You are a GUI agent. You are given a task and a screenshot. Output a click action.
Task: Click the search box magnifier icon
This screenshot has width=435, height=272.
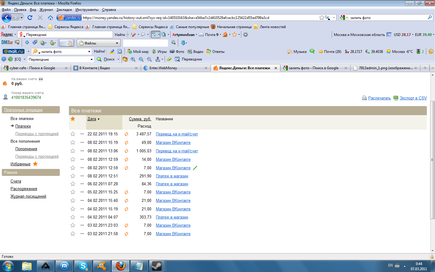(430, 18)
